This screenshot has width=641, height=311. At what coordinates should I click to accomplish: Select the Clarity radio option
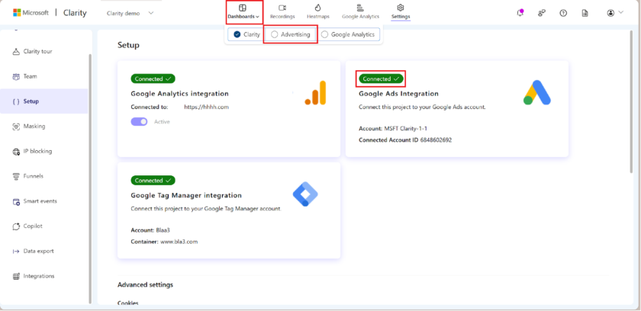pyautogui.click(x=237, y=34)
